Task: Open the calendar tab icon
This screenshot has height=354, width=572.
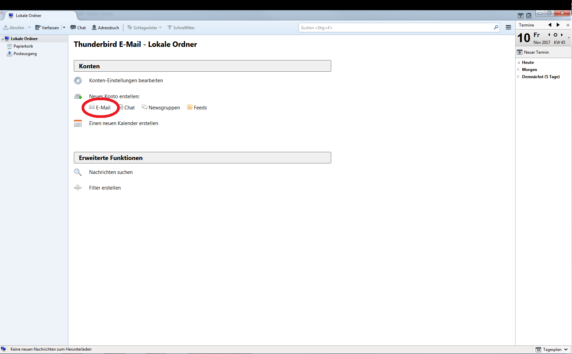Action: [520, 16]
